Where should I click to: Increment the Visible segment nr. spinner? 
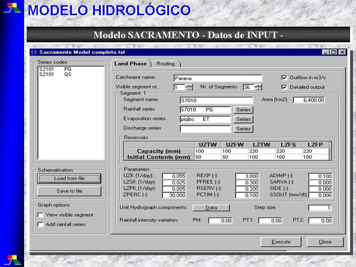(189, 85)
